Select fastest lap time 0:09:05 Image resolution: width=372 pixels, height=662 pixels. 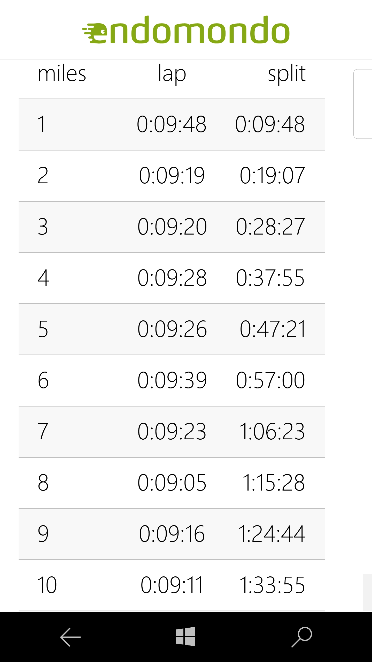172,483
